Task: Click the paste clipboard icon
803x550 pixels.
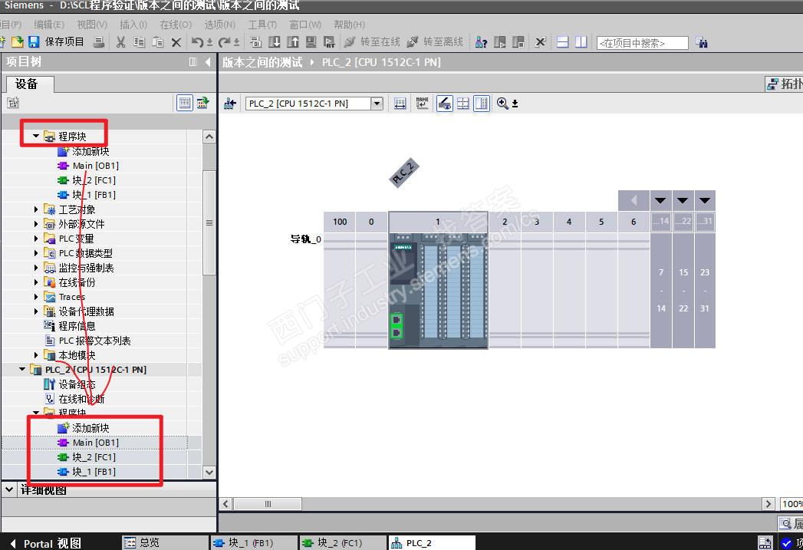Action: point(158,42)
